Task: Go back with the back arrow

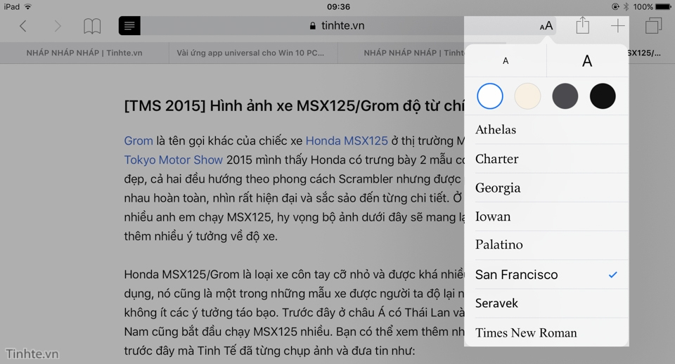Action: tap(23, 26)
